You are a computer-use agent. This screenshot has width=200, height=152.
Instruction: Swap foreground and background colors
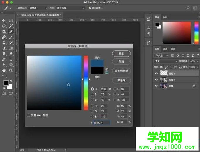[11, 81]
